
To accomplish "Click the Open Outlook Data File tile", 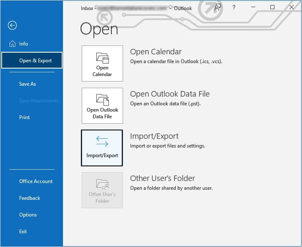I will (x=102, y=106).
